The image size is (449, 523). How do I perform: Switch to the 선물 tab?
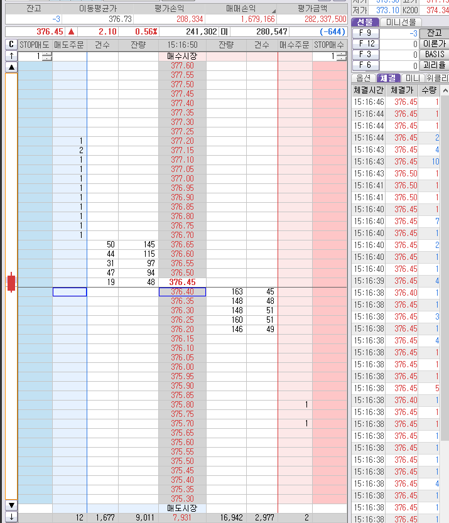[365, 23]
